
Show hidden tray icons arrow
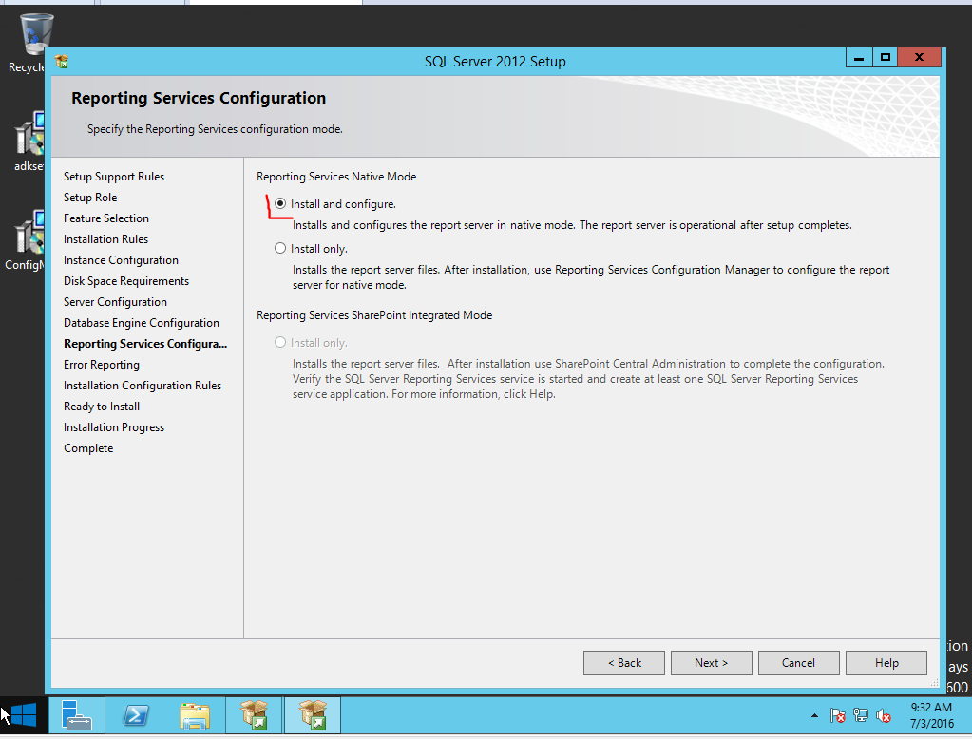tap(814, 716)
